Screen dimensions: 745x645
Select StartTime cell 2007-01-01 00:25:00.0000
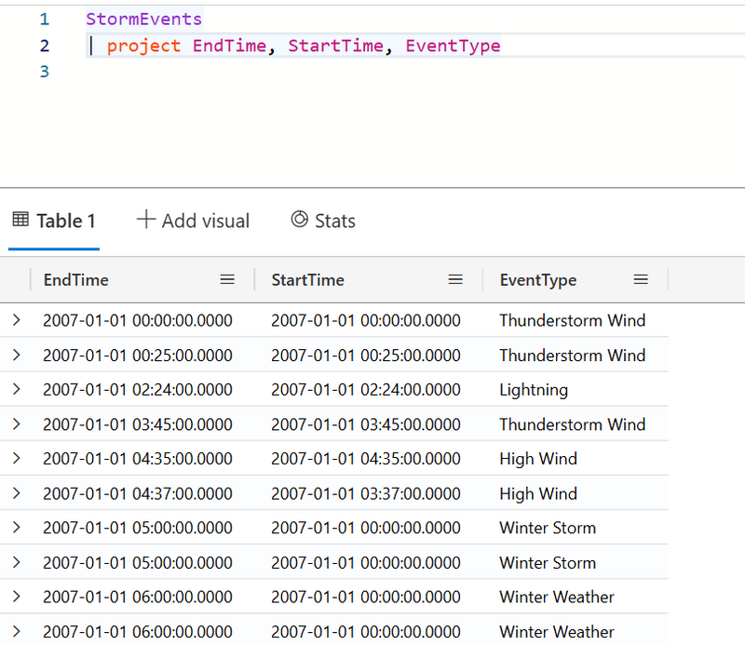[366, 356]
